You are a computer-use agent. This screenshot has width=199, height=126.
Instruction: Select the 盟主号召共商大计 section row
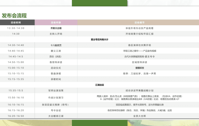(99, 40)
